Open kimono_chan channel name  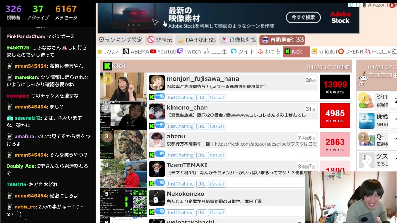point(187,107)
